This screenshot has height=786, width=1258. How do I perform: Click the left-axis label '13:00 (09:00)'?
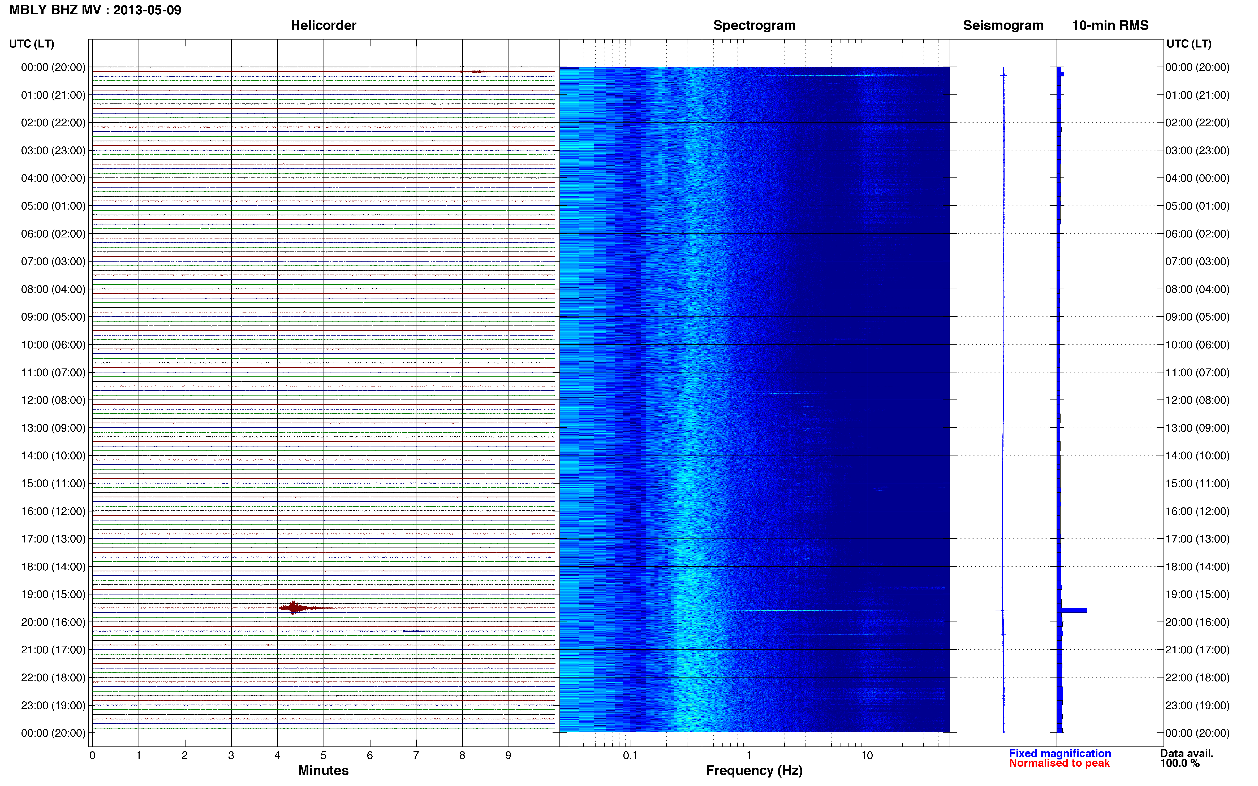click(53, 428)
